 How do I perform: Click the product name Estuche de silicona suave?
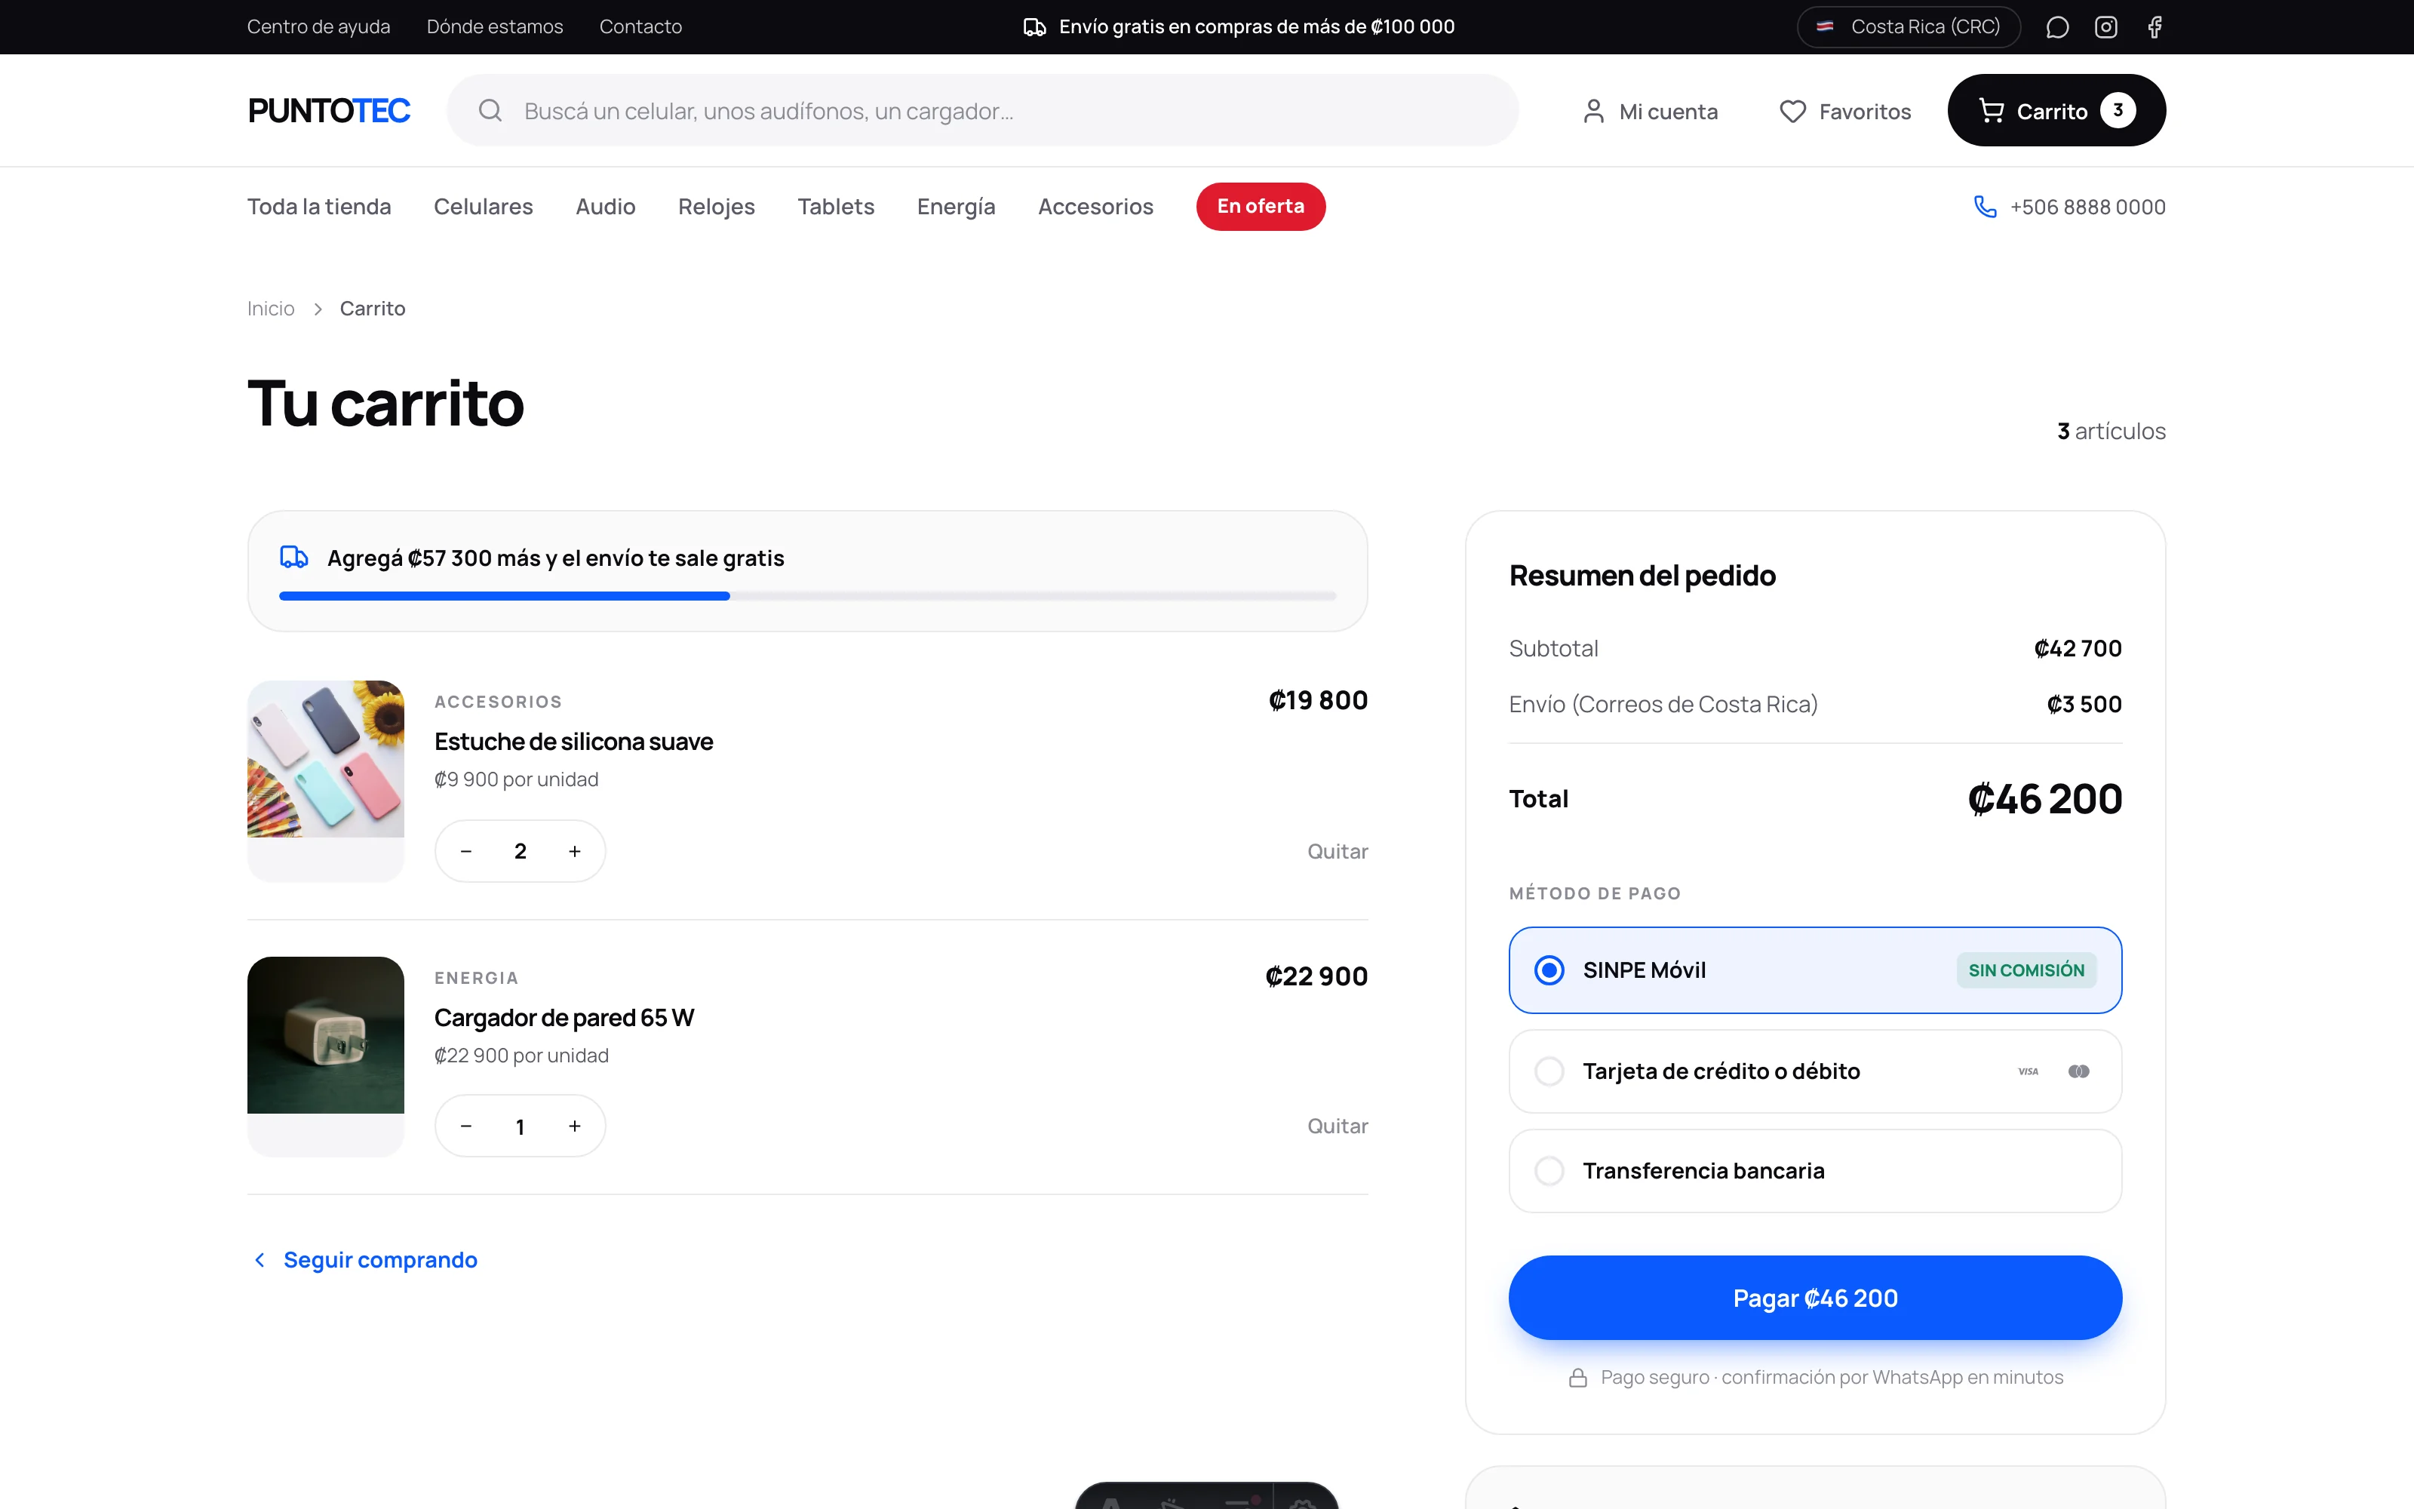tap(573, 742)
